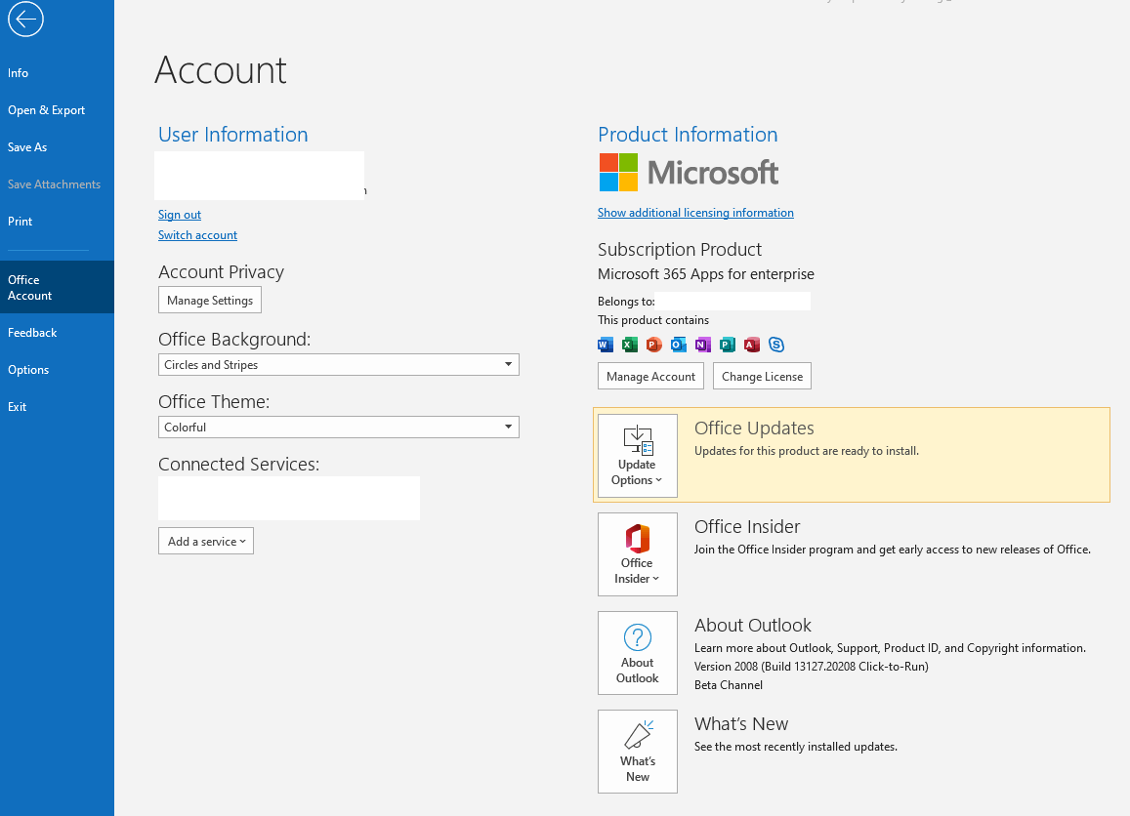Click the Sign out link
This screenshot has width=1130, height=816.
tap(179, 214)
